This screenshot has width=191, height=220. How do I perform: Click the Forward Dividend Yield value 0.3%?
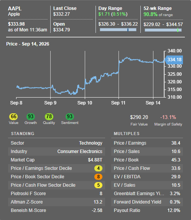tap(175, 202)
